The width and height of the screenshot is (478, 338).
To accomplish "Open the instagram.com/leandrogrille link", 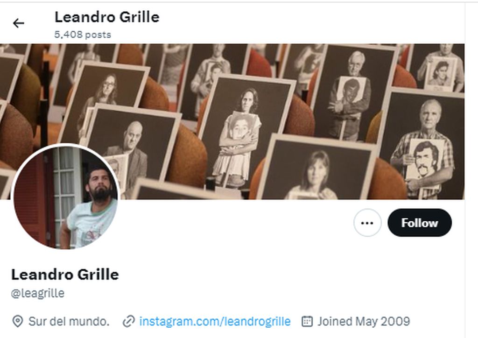I will coord(215,322).
